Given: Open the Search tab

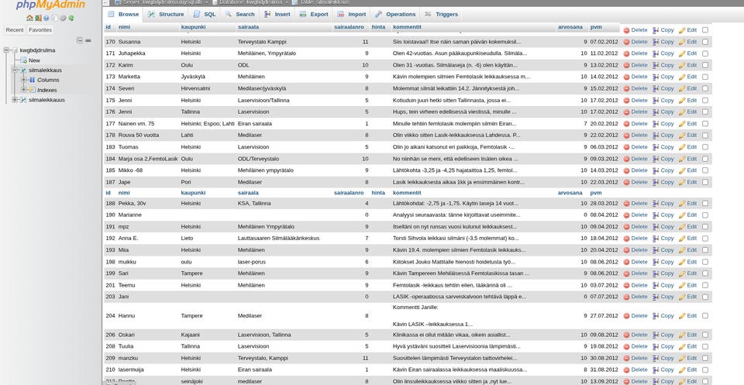Looking at the screenshot, I should [239, 14].
